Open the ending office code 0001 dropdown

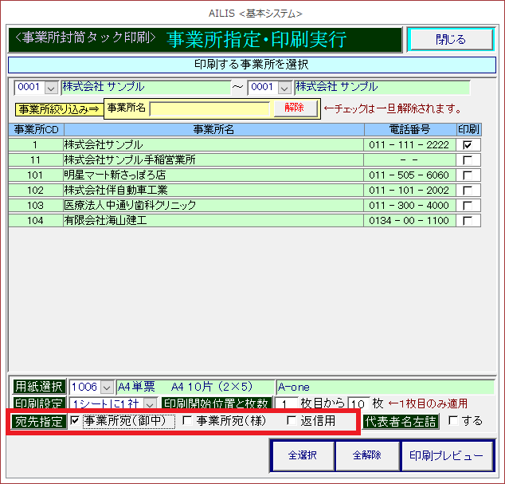(284, 88)
